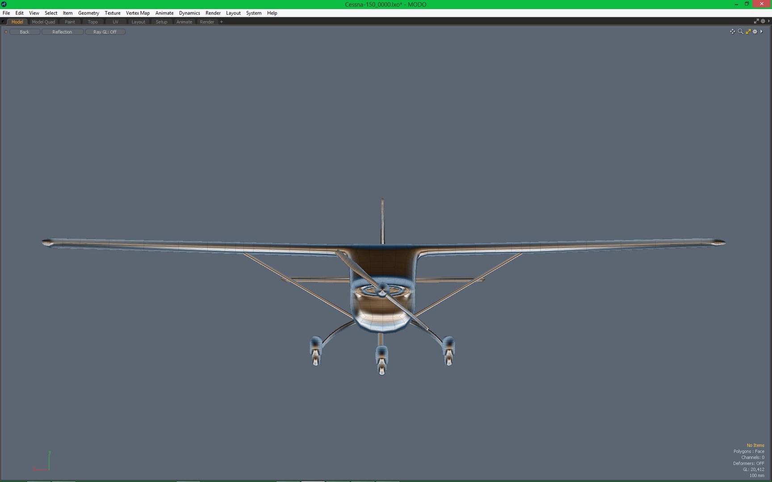Open the View menu
772x482 pixels.
(x=34, y=13)
